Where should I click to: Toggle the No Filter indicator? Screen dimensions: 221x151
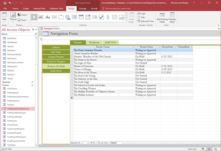[104, 143]
